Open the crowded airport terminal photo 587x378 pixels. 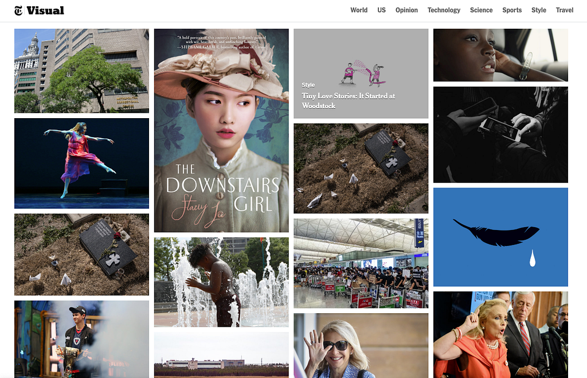pyautogui.click(x=361, y=263)
